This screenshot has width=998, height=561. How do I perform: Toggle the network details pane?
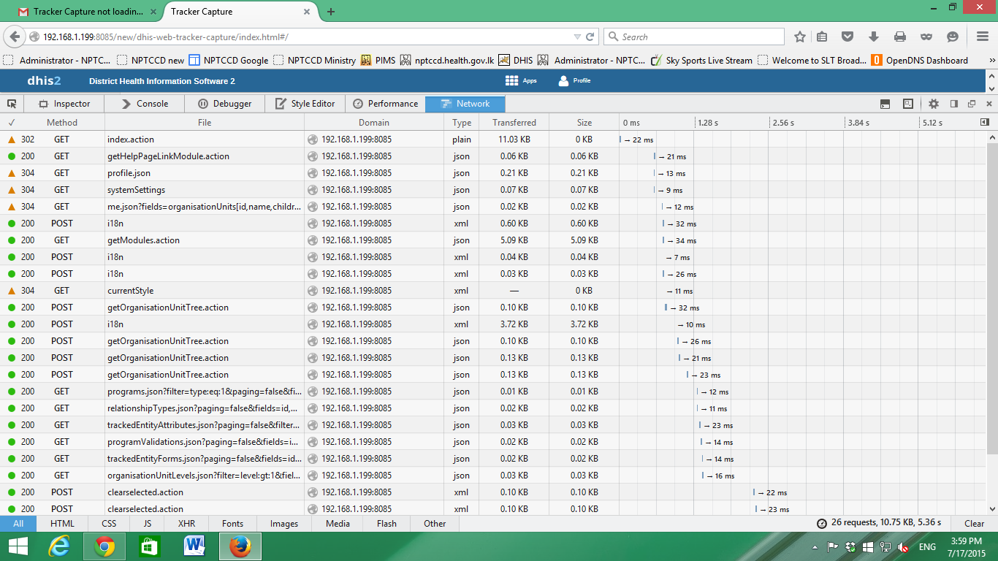(985, 123)
